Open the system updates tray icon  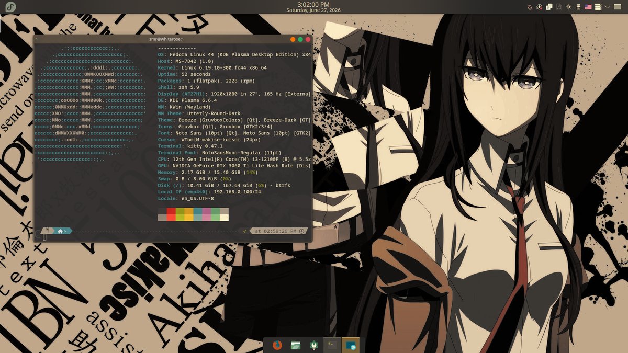(x=540, y=7)
